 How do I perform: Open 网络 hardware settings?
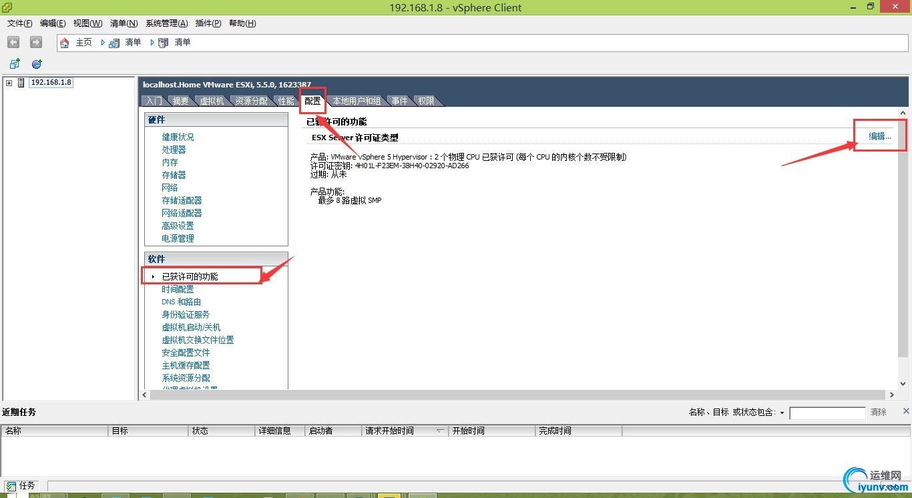tap(170, 188)
